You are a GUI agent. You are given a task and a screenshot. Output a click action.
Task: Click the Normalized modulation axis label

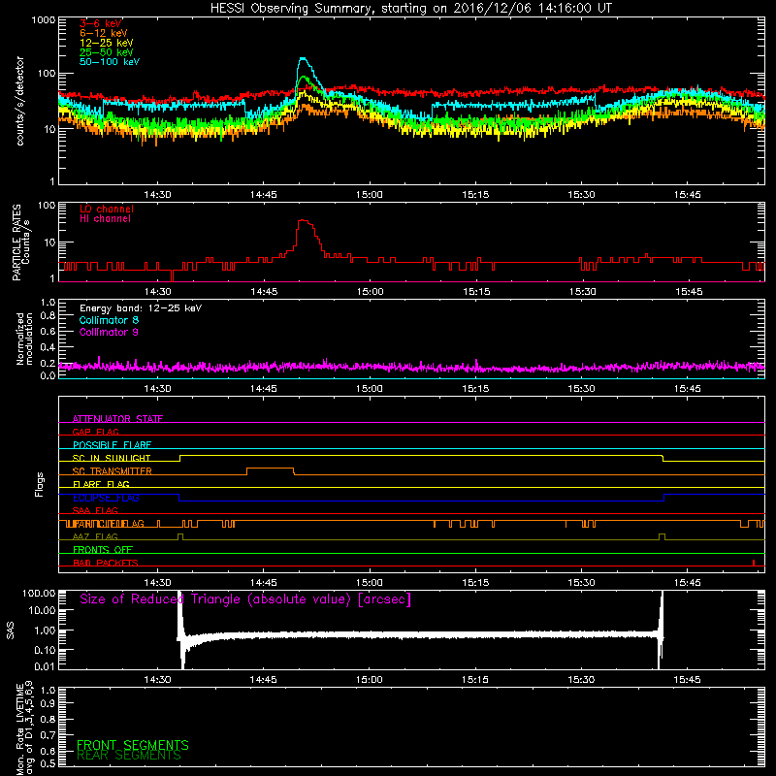tap(24, 339)
